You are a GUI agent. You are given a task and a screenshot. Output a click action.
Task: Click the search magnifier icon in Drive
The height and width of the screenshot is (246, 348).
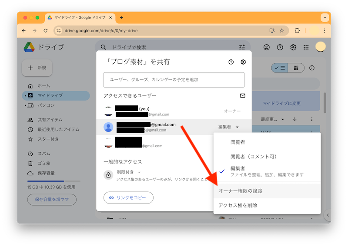103,47
